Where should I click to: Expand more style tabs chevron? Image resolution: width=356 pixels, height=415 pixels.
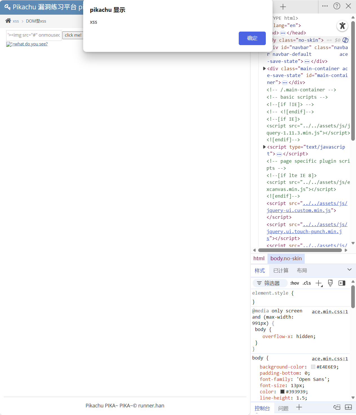(350, 270)
